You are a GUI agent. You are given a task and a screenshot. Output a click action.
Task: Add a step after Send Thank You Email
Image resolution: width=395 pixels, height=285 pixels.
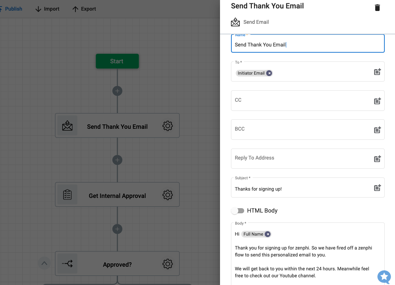pos(117,160)
